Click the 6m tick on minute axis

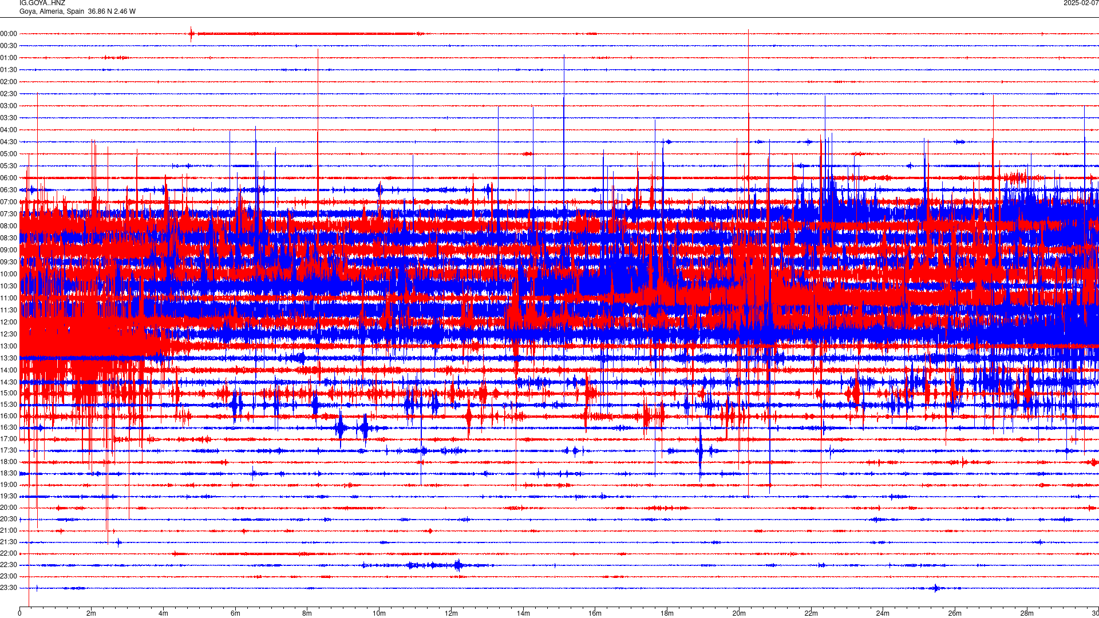[x=235, y=613]
